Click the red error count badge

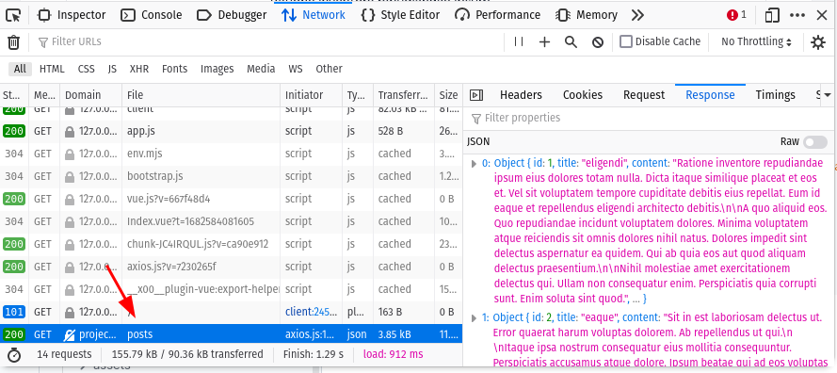[x=736, y=15]
